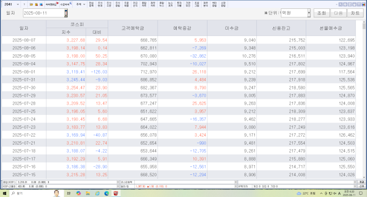
Task: Click the quick menu icon with red pin
Action: tap(52, 4)
